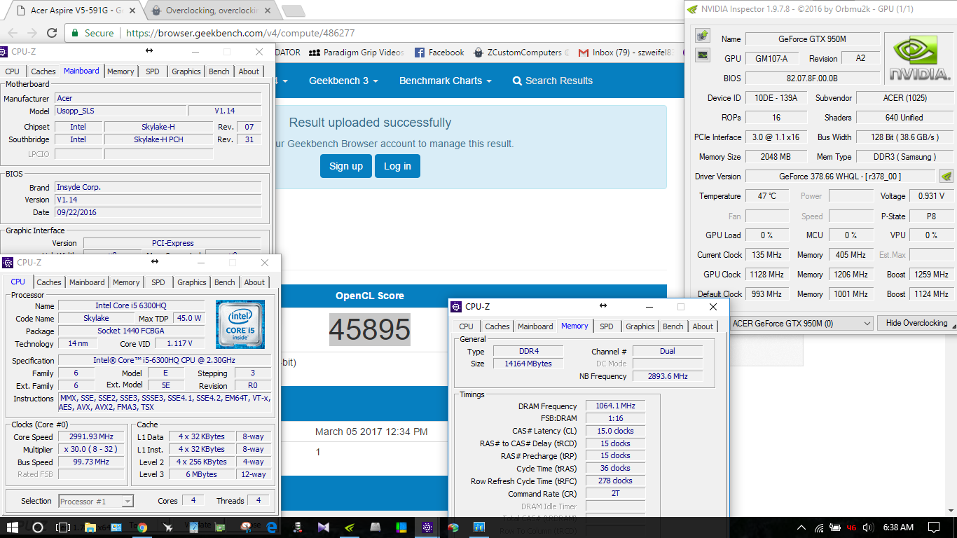Viewport: 957px width, 538px height.
Task: Click the OpenCL Score header bar
Action: click(370, 296)
